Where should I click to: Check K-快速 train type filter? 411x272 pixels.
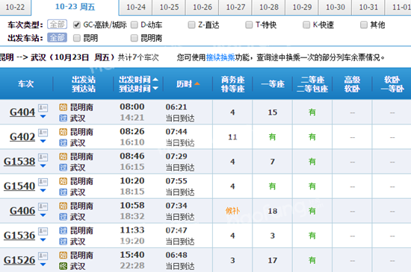tap(306, 25)
